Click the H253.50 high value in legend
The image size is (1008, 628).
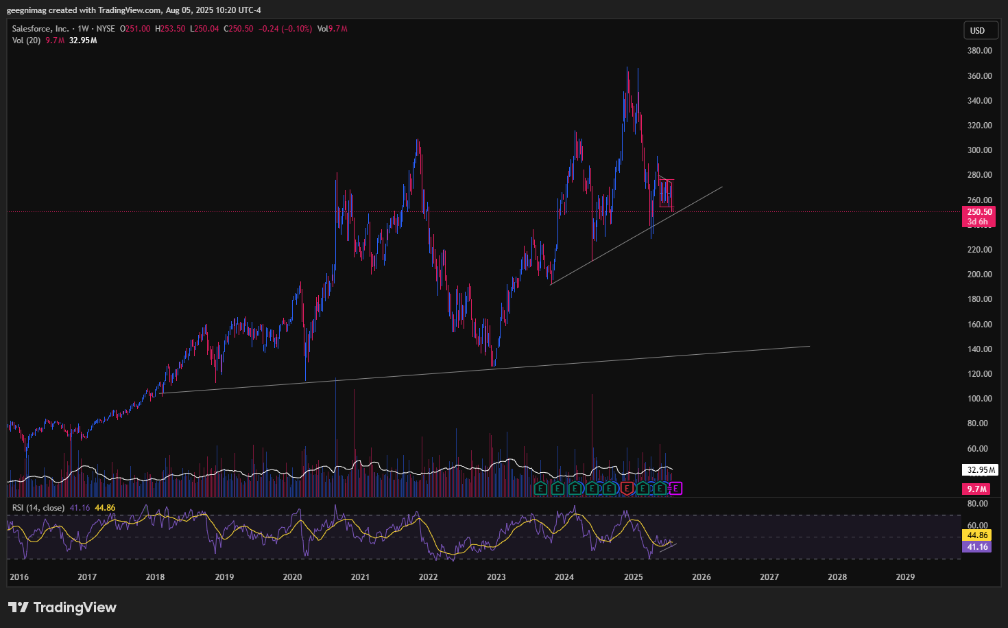click(x=170, y=29)
